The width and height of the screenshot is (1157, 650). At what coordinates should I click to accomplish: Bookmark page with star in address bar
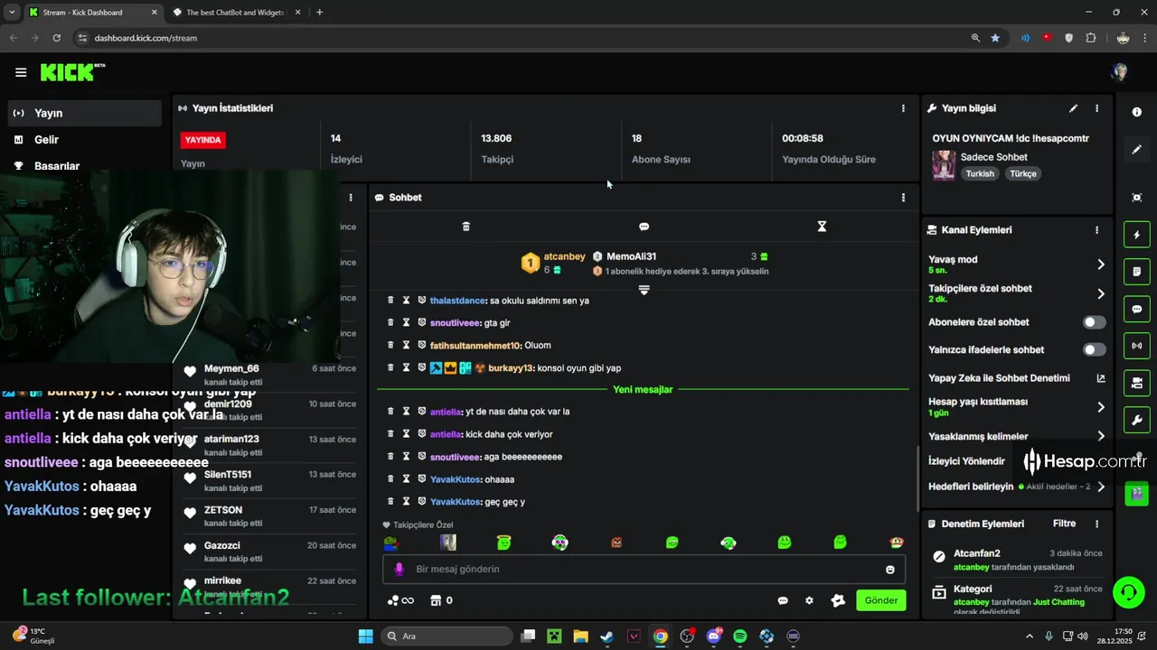[x=995, y=38]
